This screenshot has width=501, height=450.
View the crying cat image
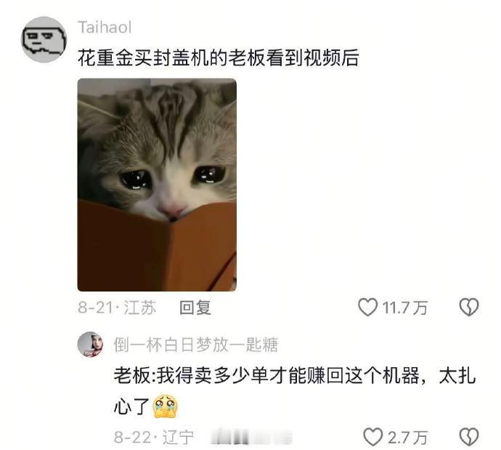157,185
